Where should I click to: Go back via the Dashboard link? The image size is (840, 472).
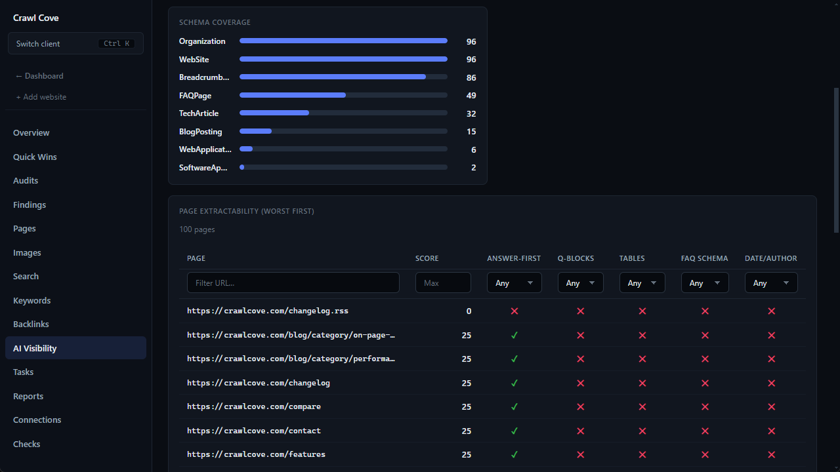(x=40, y=76)
